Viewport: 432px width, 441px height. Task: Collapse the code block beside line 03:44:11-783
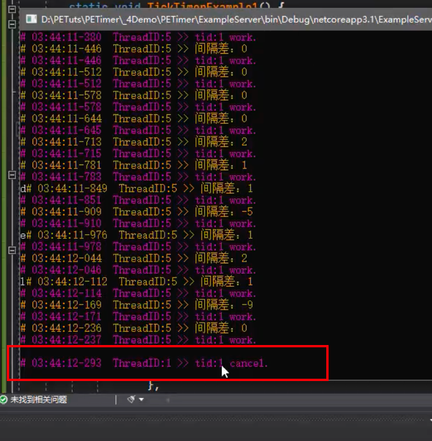coord(11,174)
